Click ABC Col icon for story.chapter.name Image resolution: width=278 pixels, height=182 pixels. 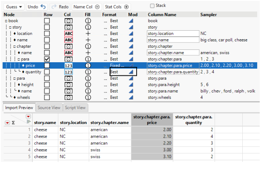click(69, 53)
